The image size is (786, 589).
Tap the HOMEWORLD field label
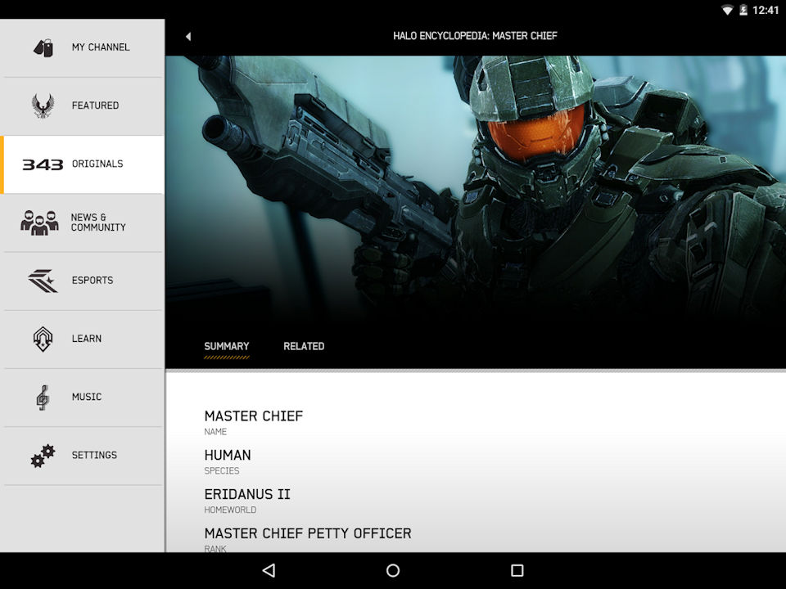[x=230, y=510]
